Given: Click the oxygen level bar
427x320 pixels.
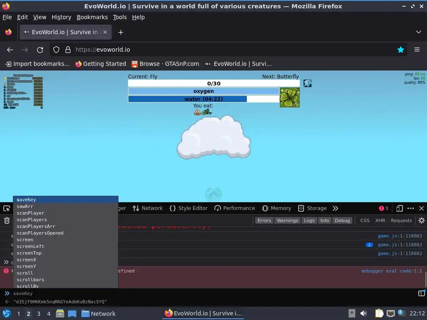Looking at the screenshot, I should (203, 91).
